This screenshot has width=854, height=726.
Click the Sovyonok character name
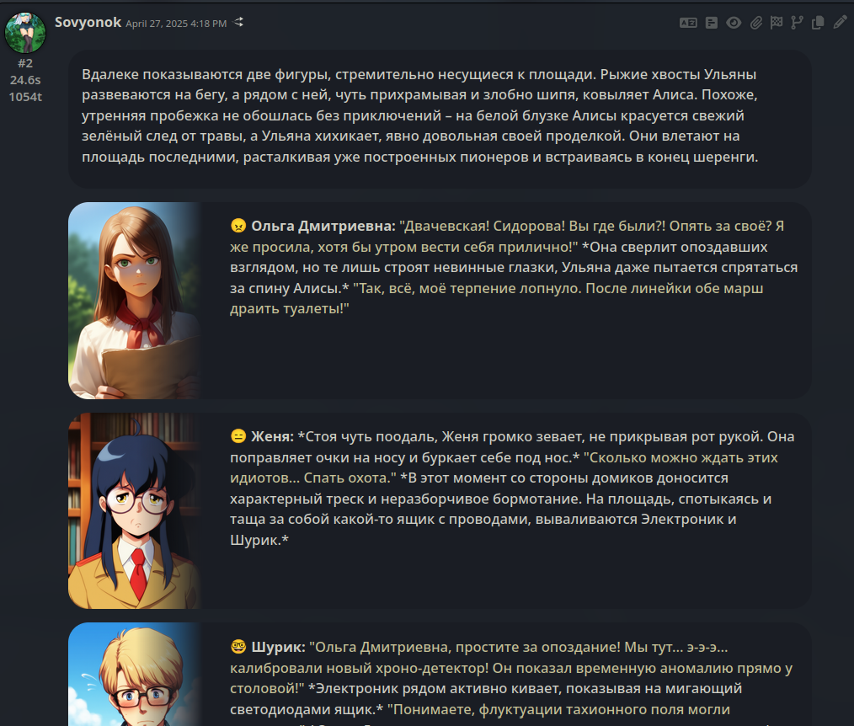(88, 23)
